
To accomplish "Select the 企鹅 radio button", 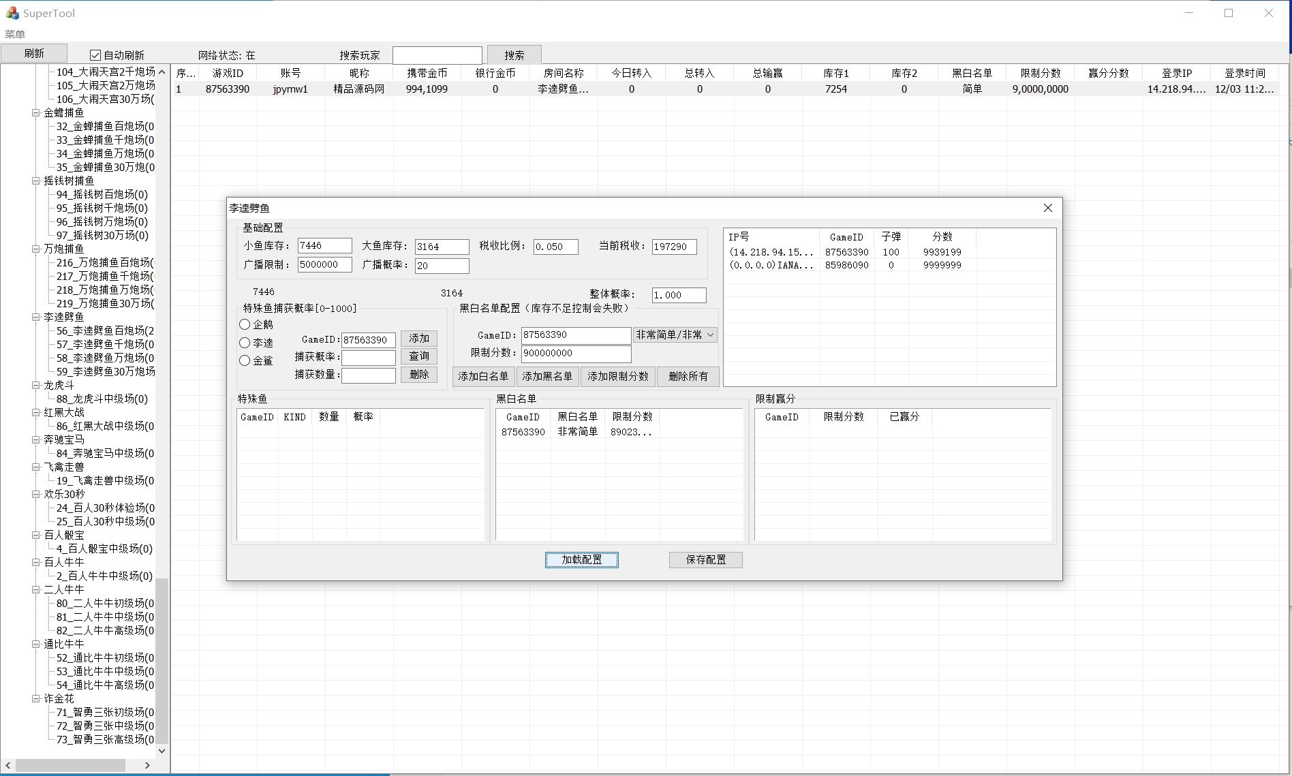I will [245, 325].
